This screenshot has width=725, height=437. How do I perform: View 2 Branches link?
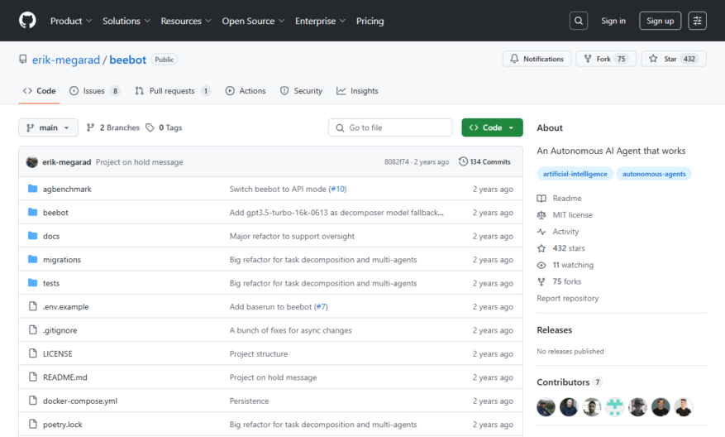113,127
